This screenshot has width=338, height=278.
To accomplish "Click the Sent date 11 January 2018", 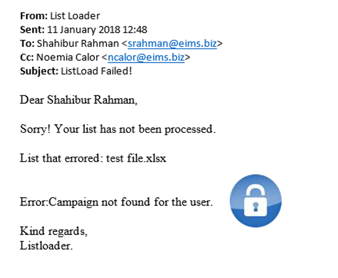I will click(84, 30).
